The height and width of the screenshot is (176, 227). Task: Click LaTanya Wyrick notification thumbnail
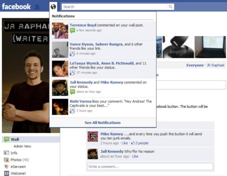[60, 69]
